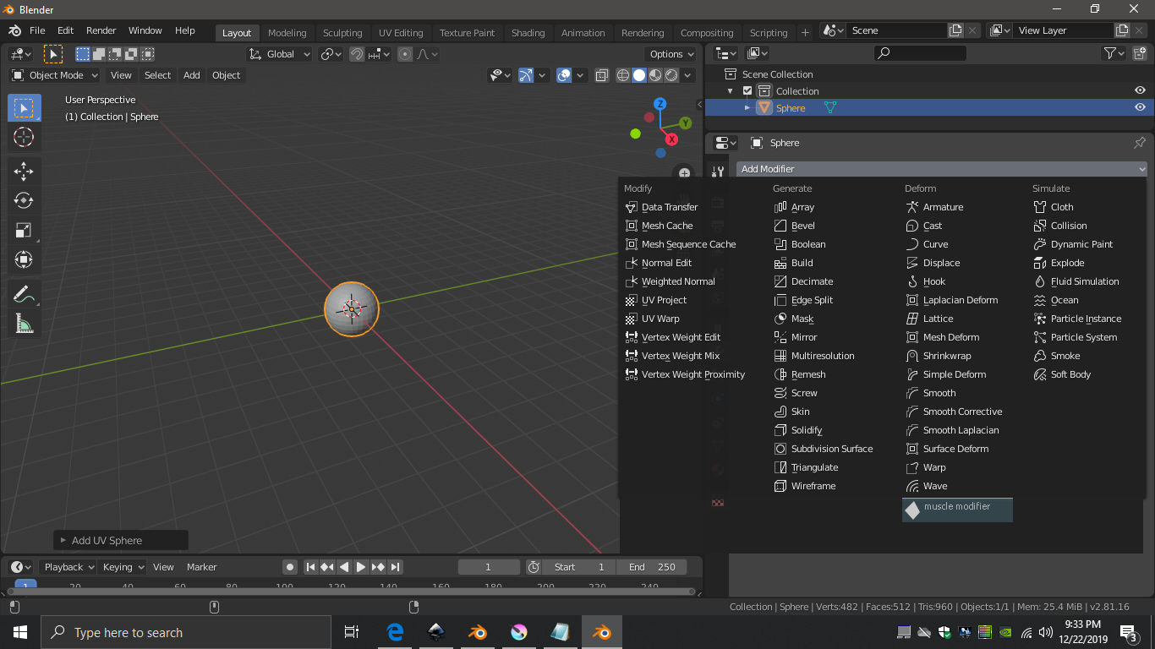Play the animation forward
This screenshot has width=1155, height=649.
coord(361,567)
